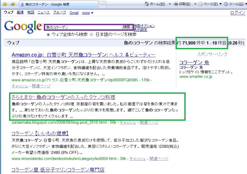Click the 検索 search button
This screenshot has height=174, width=247.
pos(127,27)
